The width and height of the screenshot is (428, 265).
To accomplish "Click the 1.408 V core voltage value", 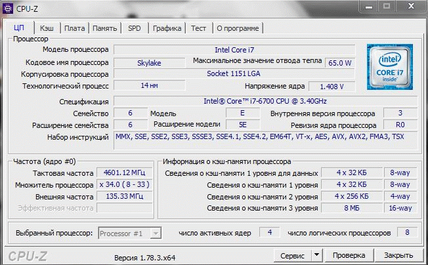I will click(332, 87).
